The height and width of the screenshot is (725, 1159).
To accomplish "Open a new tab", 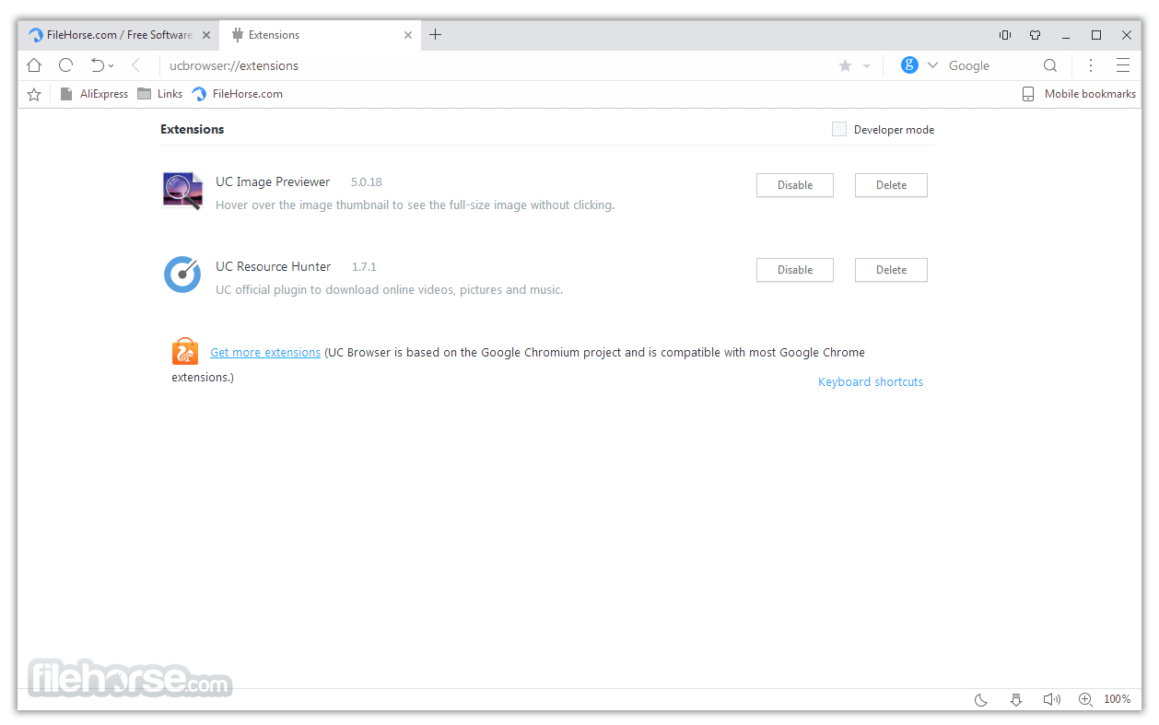I will (x=436, y=35).
